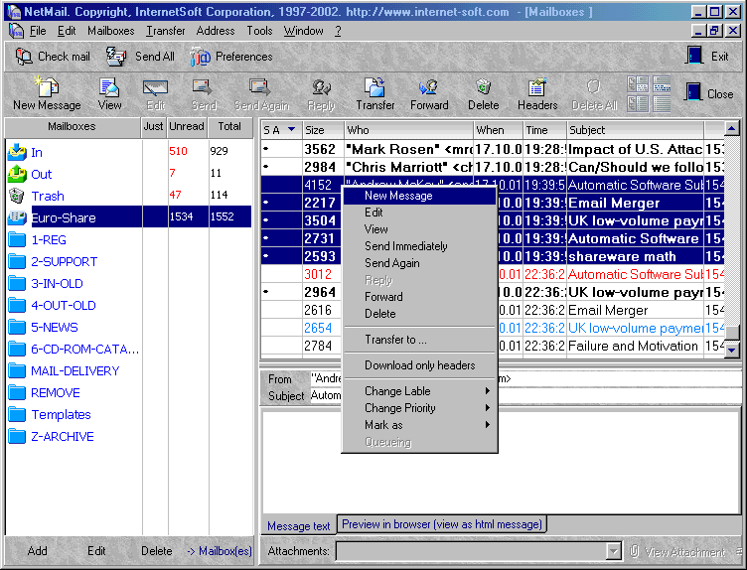747x570 pixels.
Task: Click the Size column header
Action: pos(323,130)
